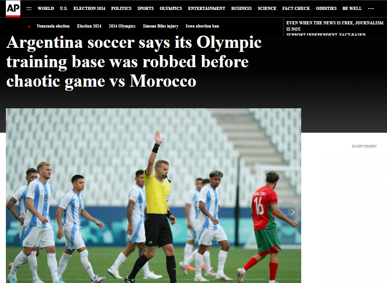Open the U.S. news section
This screenshot has height=283, width=387.
(64, 9)
